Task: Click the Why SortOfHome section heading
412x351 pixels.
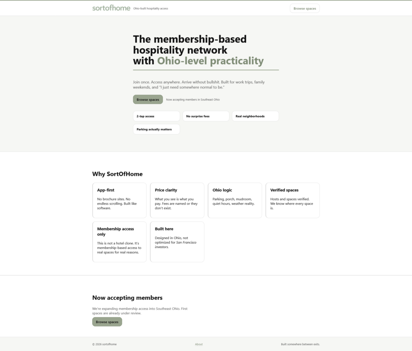Action: (117, 174)
